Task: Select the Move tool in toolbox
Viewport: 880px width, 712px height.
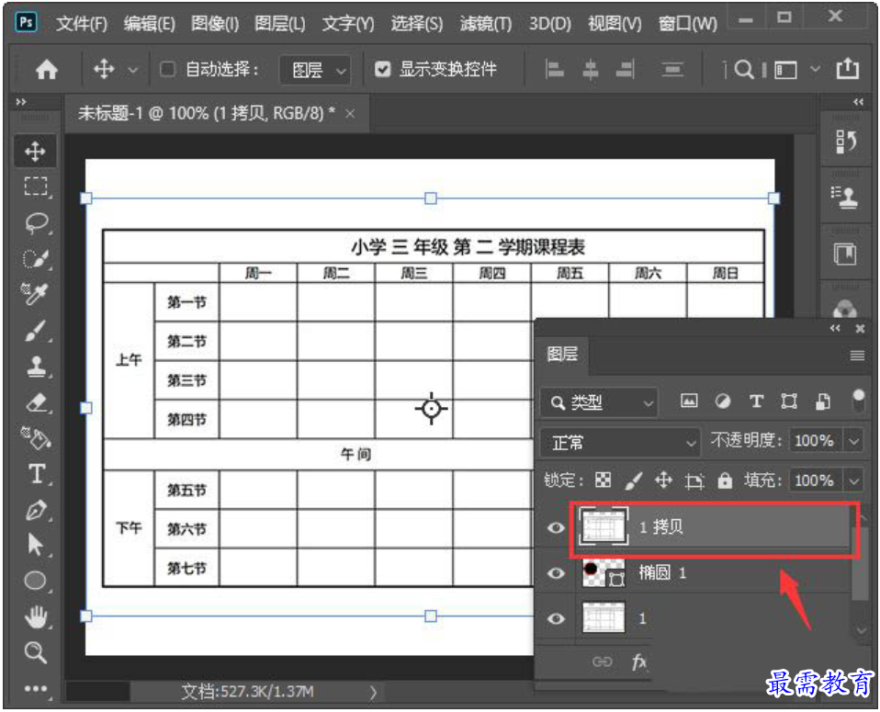Action: (x=35, y=151)
